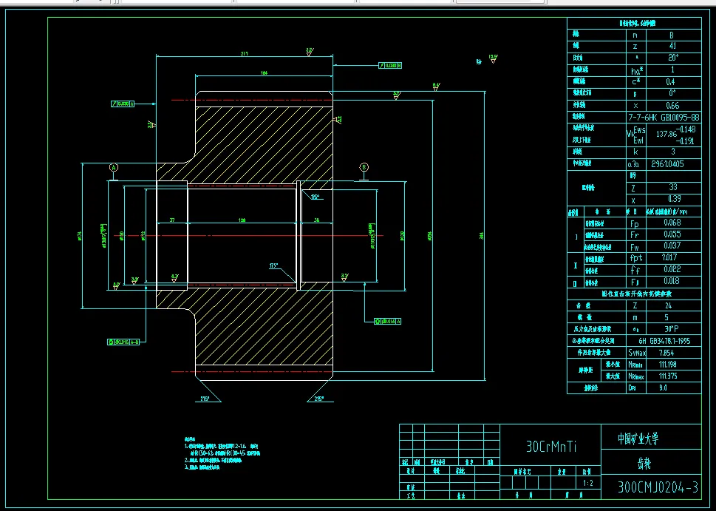Click the 0.016 A tolerance frame
Screen dimensions: 716x511
[x=387, y=322]
